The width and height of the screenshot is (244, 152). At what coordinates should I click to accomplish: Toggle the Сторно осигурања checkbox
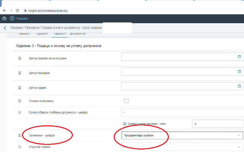point(126,101)
